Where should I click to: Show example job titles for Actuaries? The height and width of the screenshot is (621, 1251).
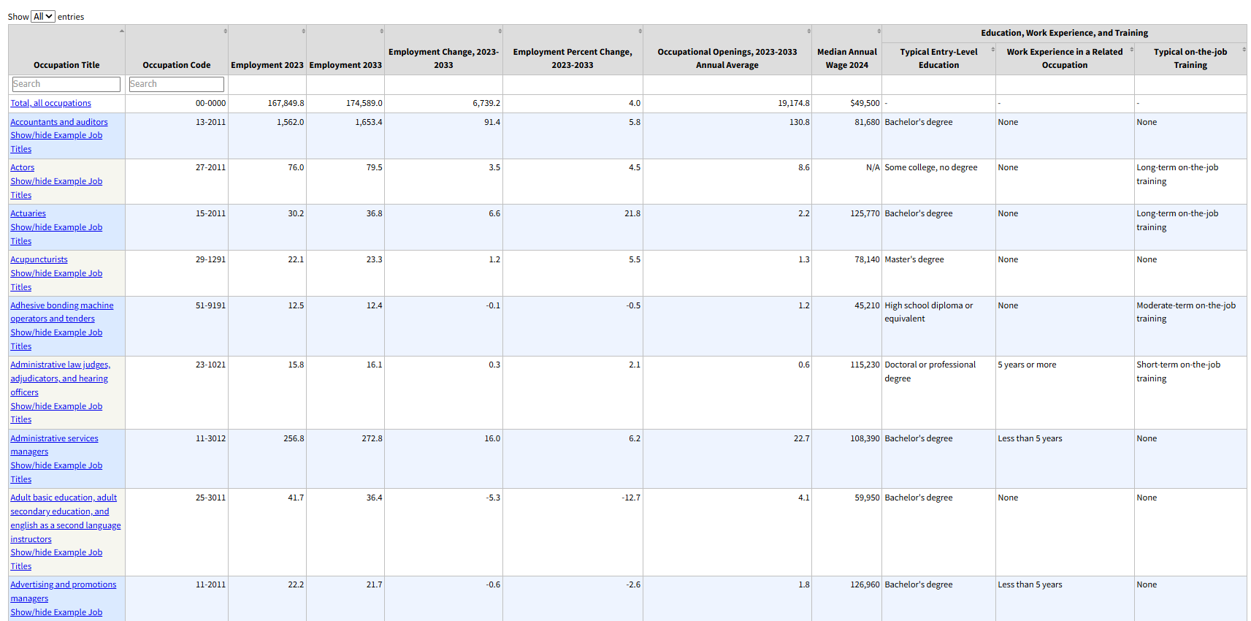[56, 235]
